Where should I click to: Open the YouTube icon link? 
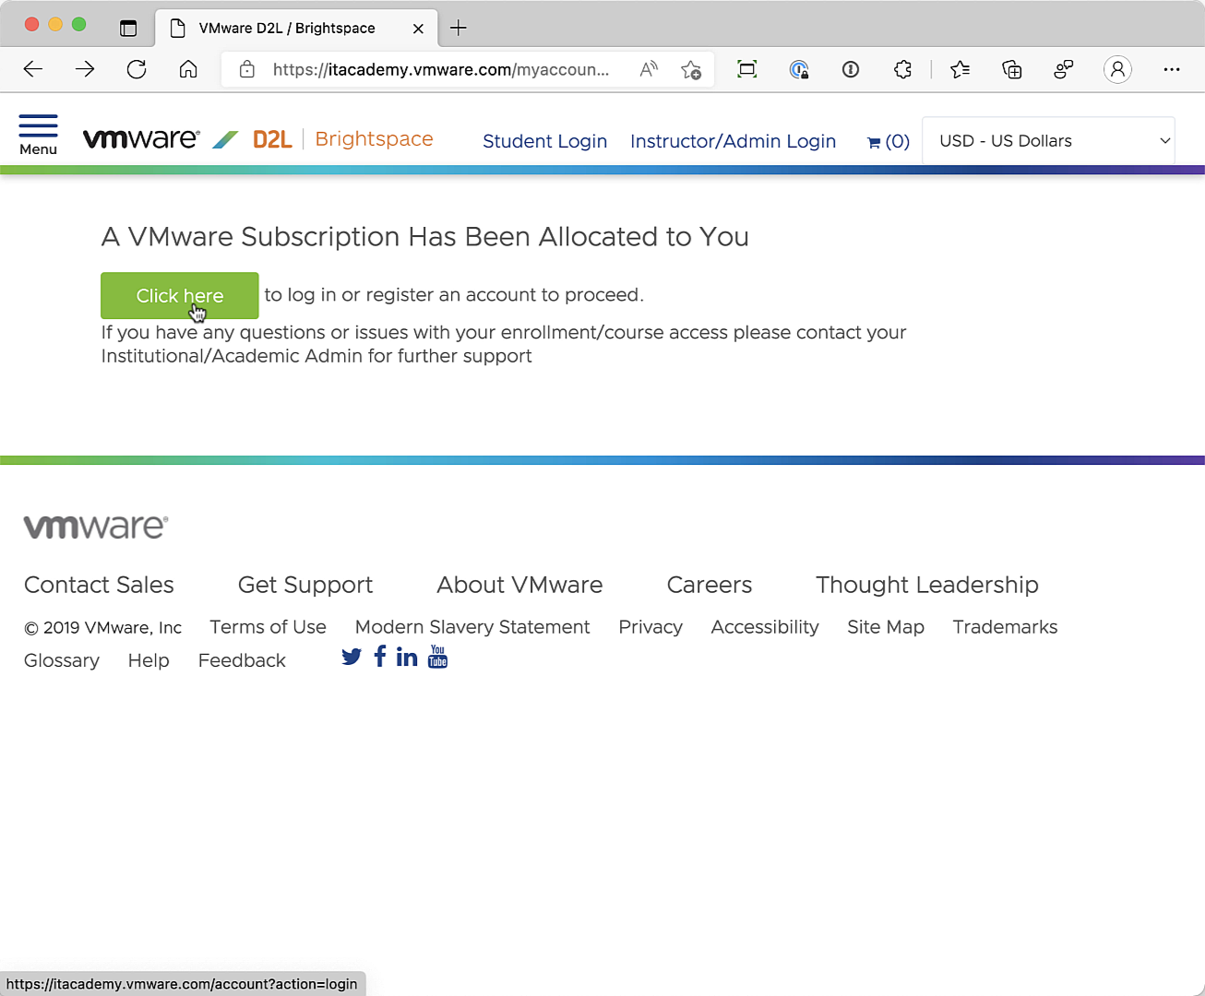438,657
